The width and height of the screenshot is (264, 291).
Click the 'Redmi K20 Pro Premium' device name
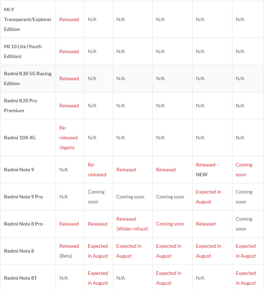coord(20,106)
